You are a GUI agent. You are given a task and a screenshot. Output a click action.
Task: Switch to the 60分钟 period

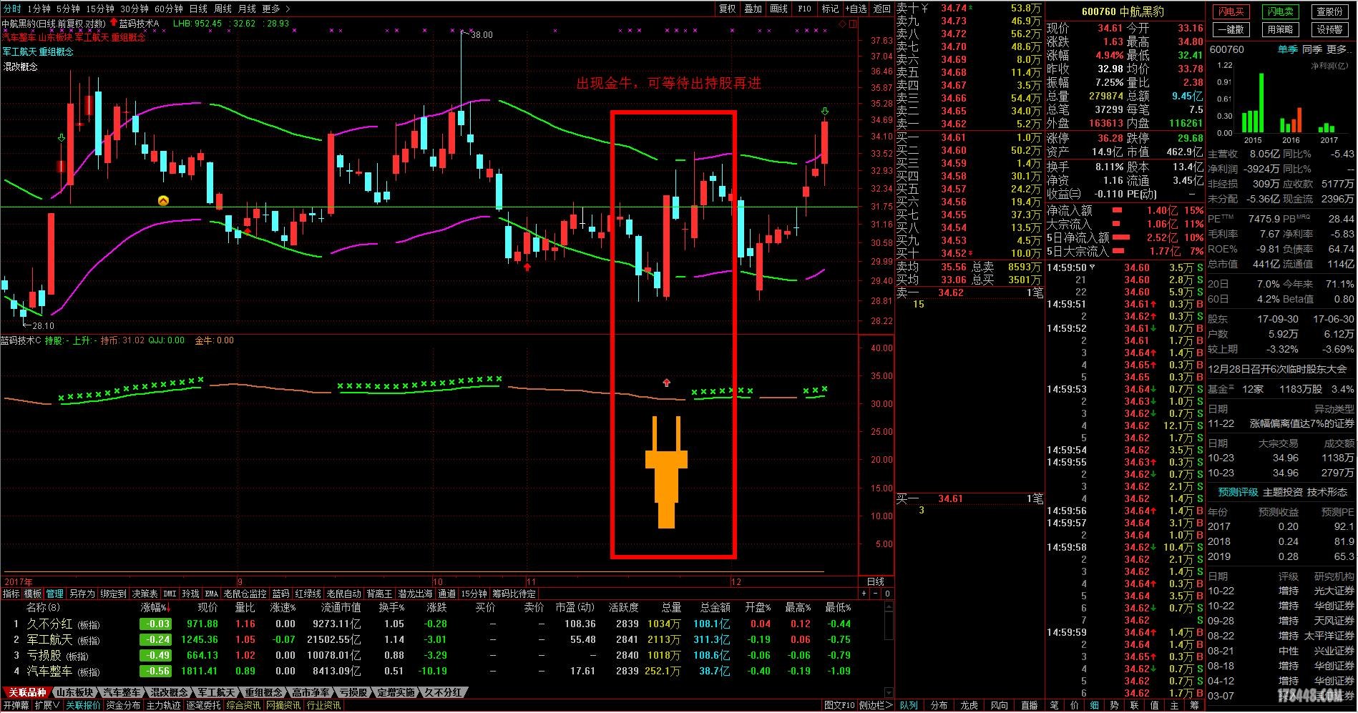click(169, 9)
